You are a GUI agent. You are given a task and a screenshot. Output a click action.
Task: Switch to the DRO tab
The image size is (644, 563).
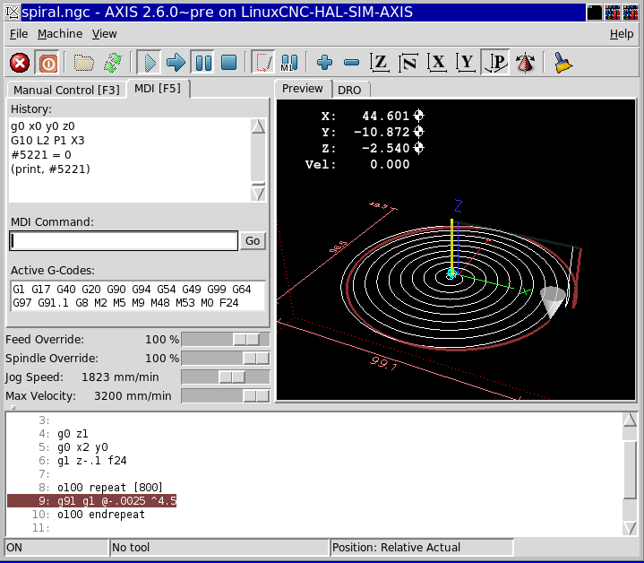349,90
